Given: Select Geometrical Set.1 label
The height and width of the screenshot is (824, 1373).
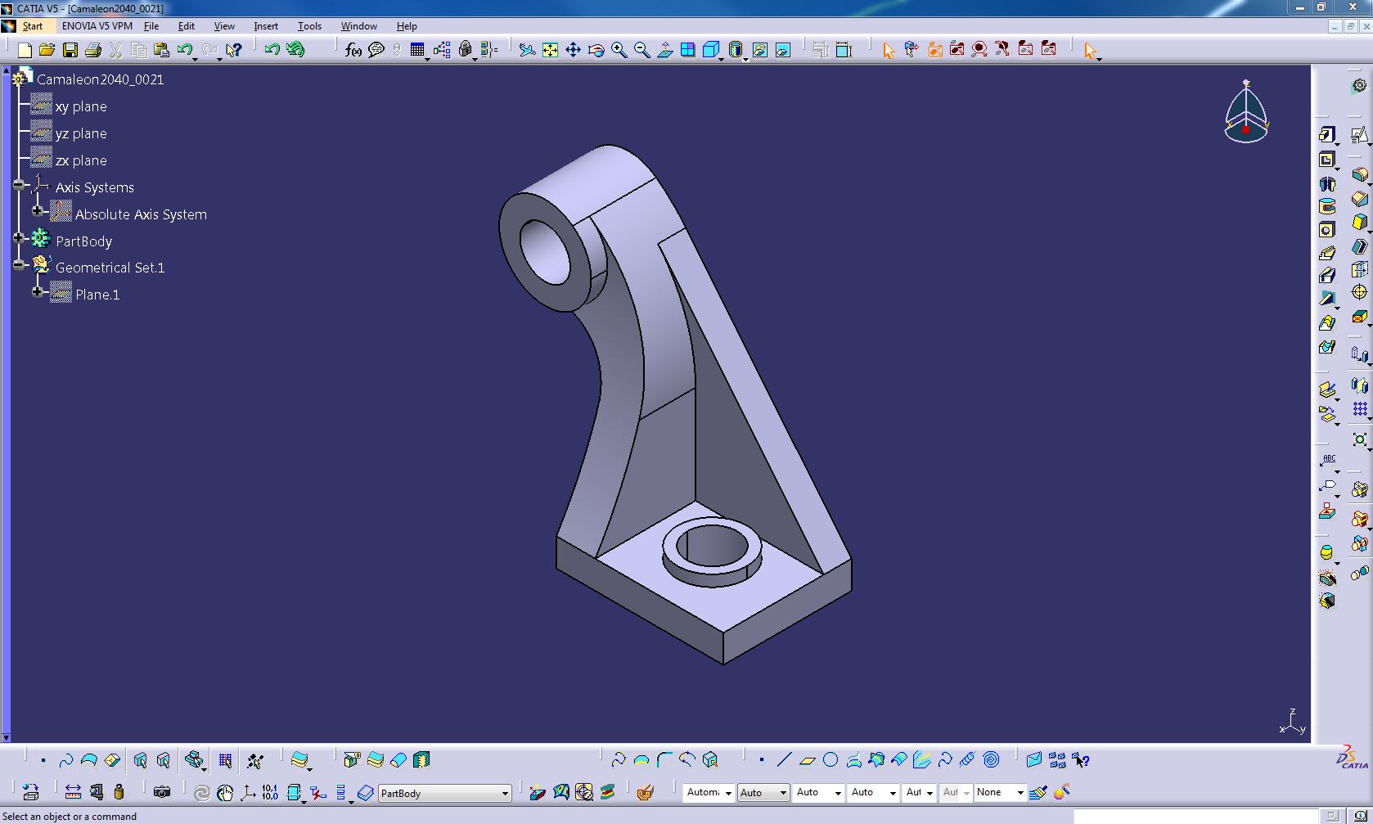Looking at the screenshot, I should 110,268.
